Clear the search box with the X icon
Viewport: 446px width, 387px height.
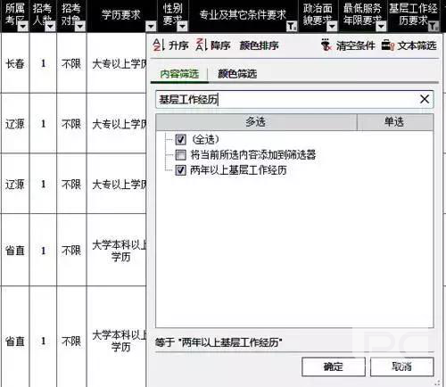coord(425,99)
